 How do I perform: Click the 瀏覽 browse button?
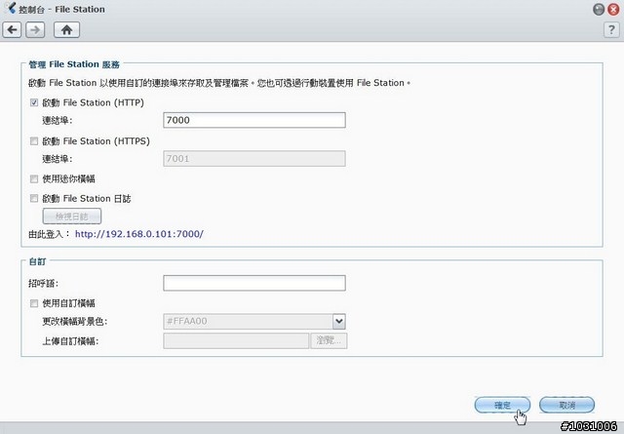tap(329, 340)
